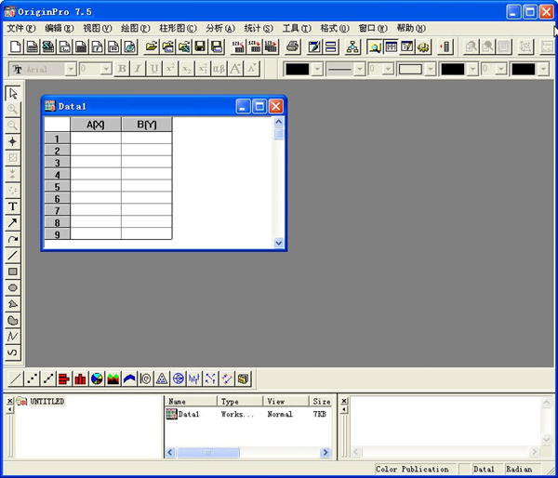Toggle Superscript formatting

pyautogui.click(x=170, y=69)
